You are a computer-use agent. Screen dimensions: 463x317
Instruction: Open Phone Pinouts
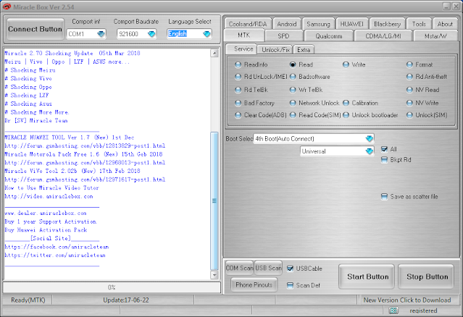(254, 285)
